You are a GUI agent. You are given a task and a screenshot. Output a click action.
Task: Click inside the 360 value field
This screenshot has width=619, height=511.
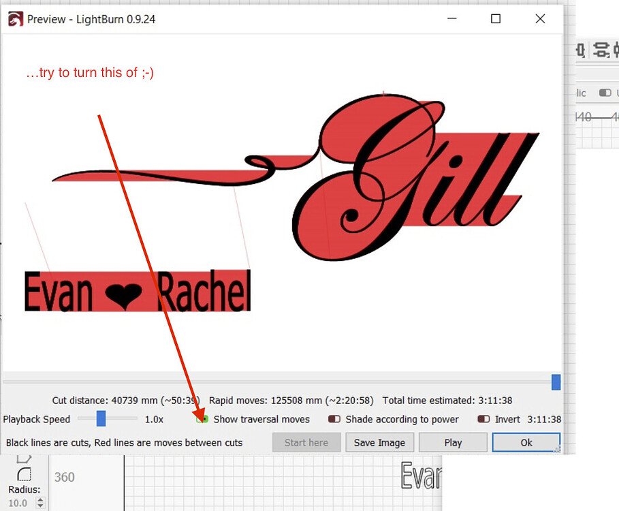tap(75, 477)
